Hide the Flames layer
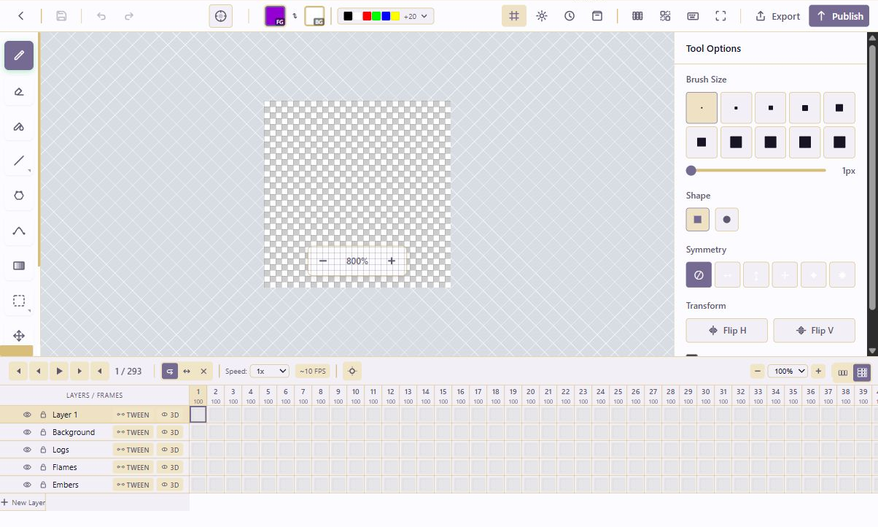 27,467
